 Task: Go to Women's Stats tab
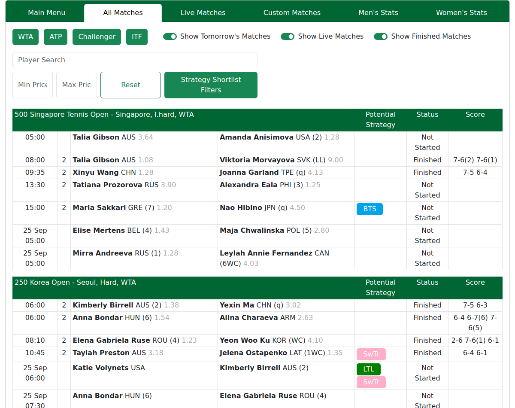(461, 13)
